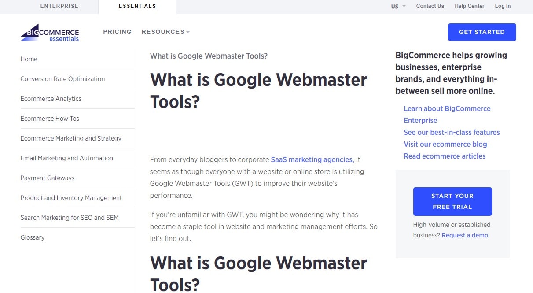This screenshot has height=293, width=533.
Task: Go to the Help Center
Action: 469,6
